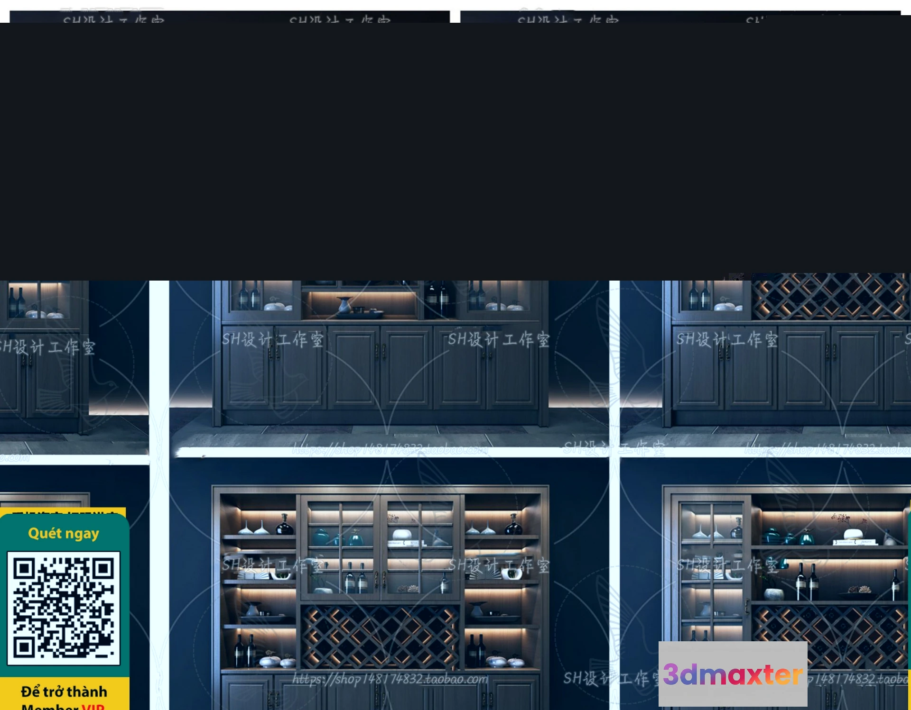
Task: Click taobao shop URL watermark in middle-center image
Action: [x=390, y=449]
